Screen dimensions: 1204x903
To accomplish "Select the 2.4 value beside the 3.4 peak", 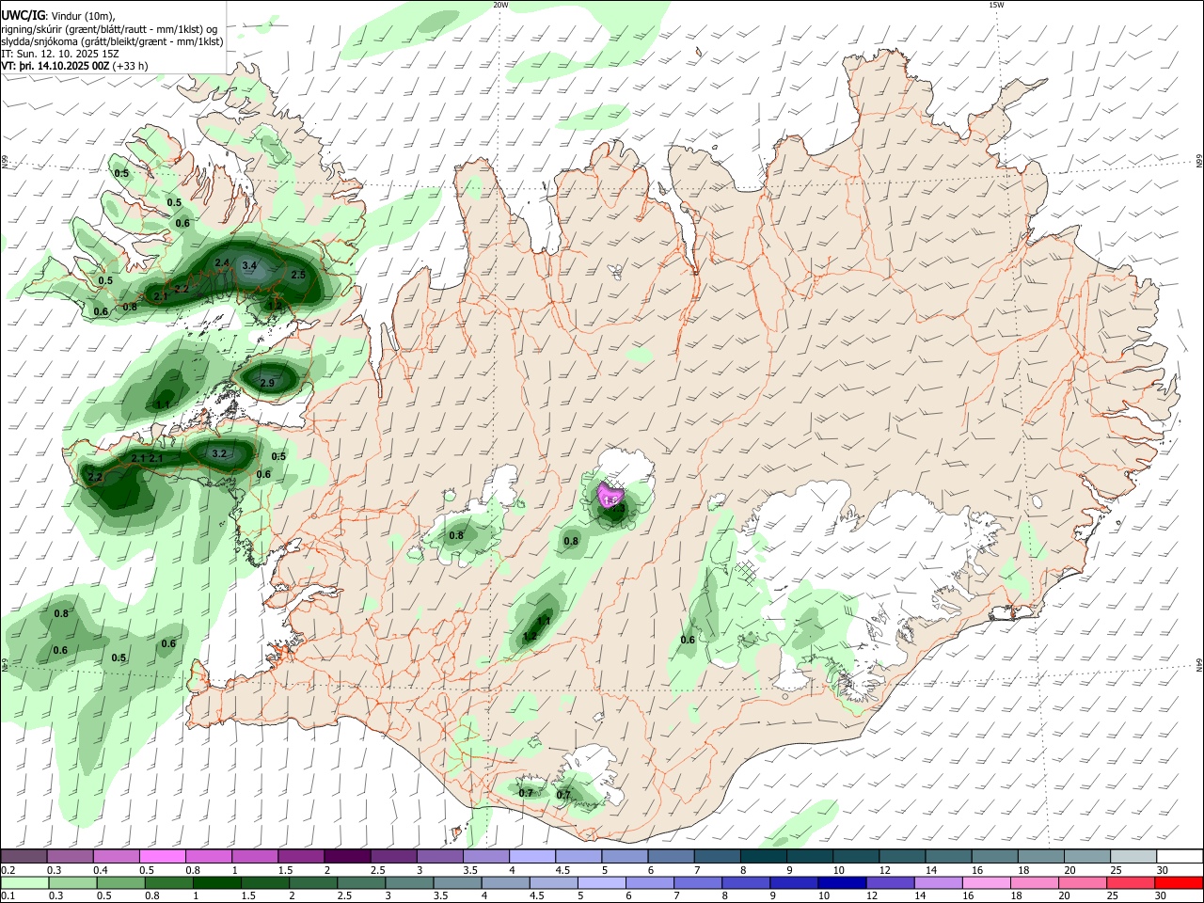I will (222, 262).
